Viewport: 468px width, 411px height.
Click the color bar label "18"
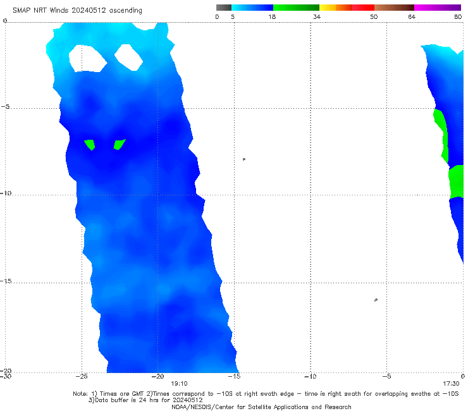[x=272, y=17]
